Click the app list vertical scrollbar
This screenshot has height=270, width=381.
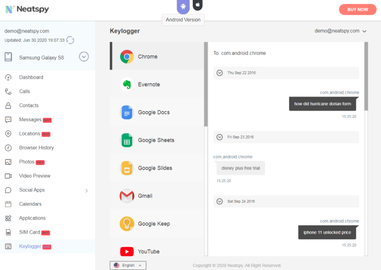206,84
